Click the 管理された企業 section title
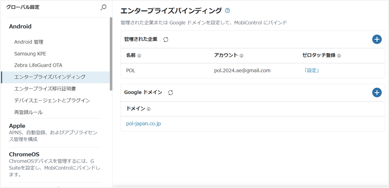 click(x=141, y=39)
